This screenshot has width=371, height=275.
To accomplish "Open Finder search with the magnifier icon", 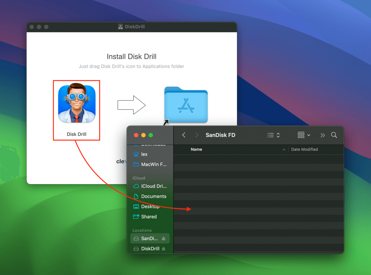I will click(x=334, y=135).
